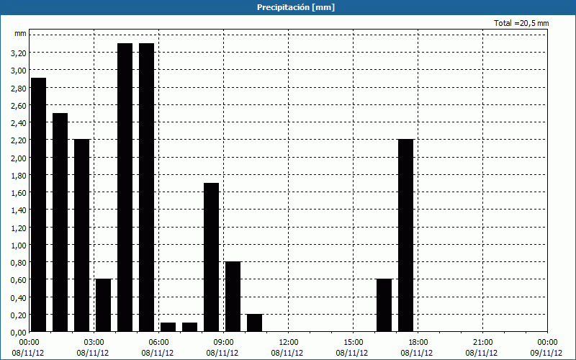Image resolution: width=576 pixels, height=360 pixels.
Task: Click the 3,30 mm bar ending at 06:00
Action: tap(147, 187)
